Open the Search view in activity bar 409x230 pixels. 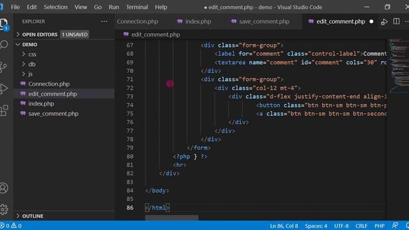tap(4, 45)
